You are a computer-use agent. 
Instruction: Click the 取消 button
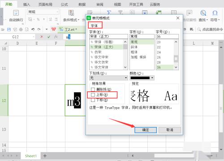pos(170,130)
